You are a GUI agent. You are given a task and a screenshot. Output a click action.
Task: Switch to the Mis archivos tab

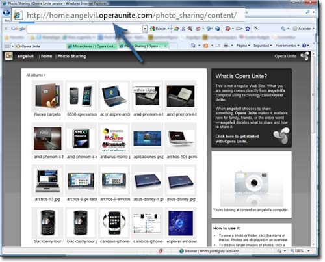[92, 46]
